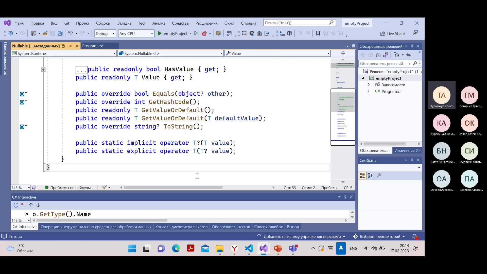Image resolution: width=487 pixels, height=274 pixels.
Task: Open the Список ошибок tab
Action: point(268,227)
